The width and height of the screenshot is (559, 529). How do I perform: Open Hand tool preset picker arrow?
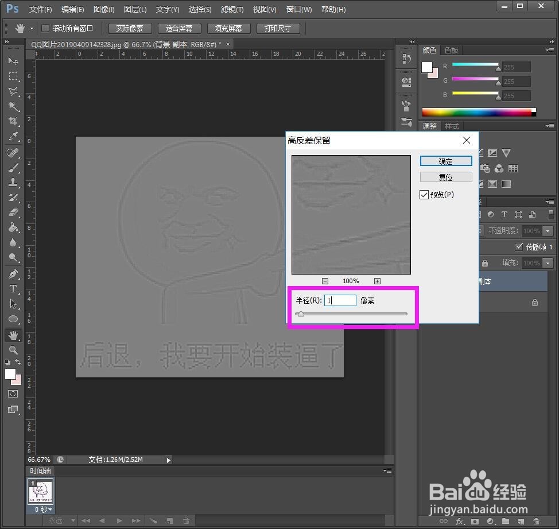tap(32, 28)
